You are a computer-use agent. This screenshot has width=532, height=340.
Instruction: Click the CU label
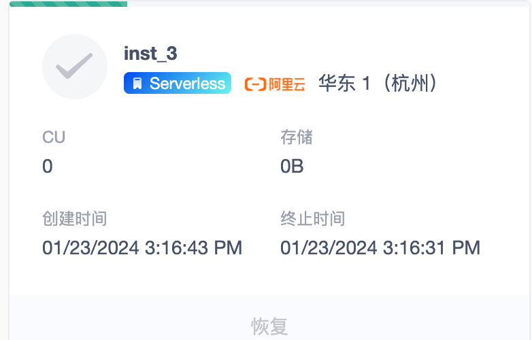click(54, 137)
